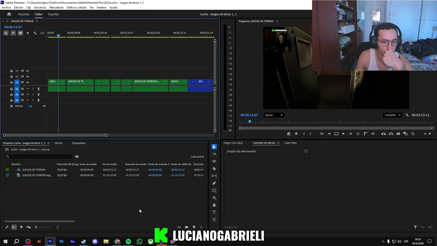Image resolution: width=437 pixels, height=246 pixels.
Task: Go to Premiere Home screen
Action: pyautogui.click(x=9, y=14)
